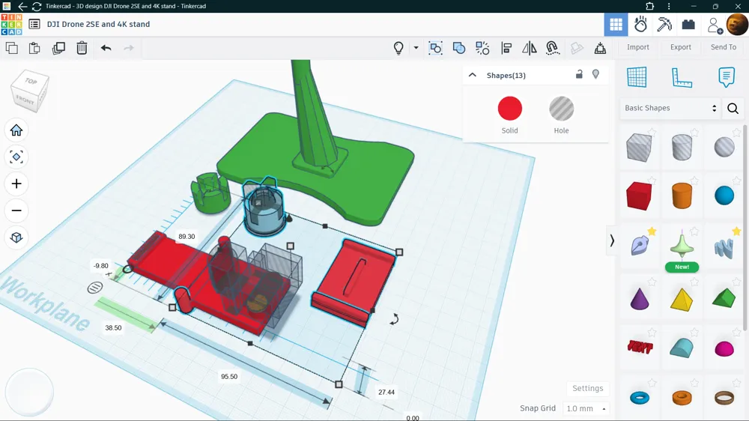Toggle perspective orthographic view cube icon
Image resolution: width=749 pixels, height=421 pixels.
pos(16,237)
